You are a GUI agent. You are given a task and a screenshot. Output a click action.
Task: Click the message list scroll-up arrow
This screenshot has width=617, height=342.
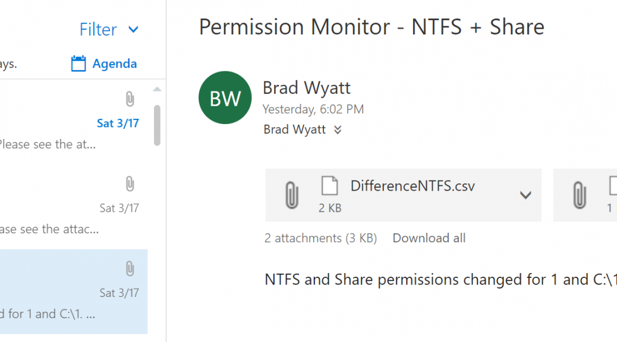click(x=157, y=89)
